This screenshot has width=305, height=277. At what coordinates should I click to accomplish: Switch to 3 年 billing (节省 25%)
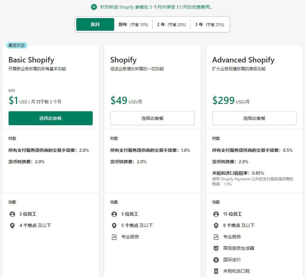click(209, 24)
